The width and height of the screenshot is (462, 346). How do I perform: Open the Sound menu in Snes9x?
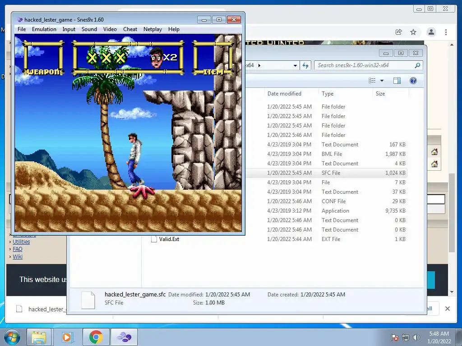(89, 29)
